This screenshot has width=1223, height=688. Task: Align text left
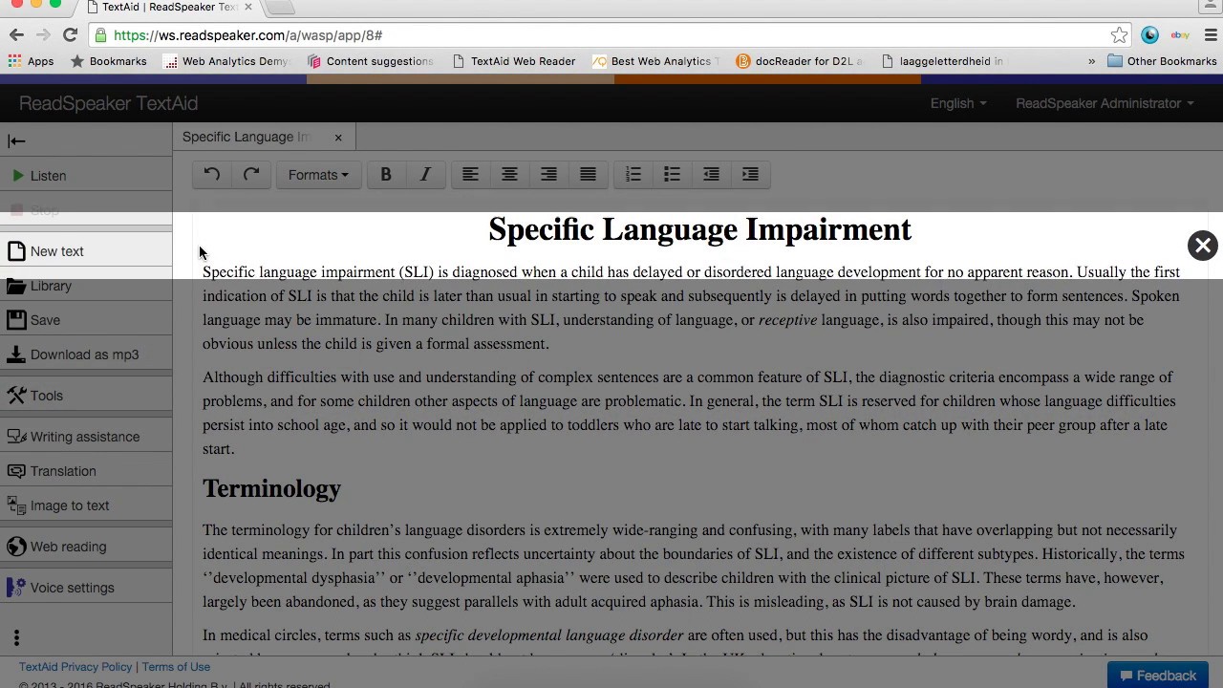coord(470,175)
